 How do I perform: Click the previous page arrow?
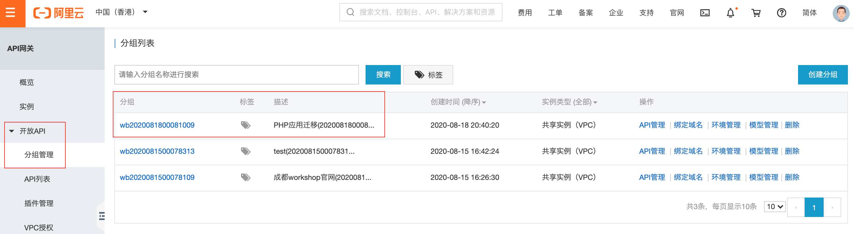coord(796,207)
